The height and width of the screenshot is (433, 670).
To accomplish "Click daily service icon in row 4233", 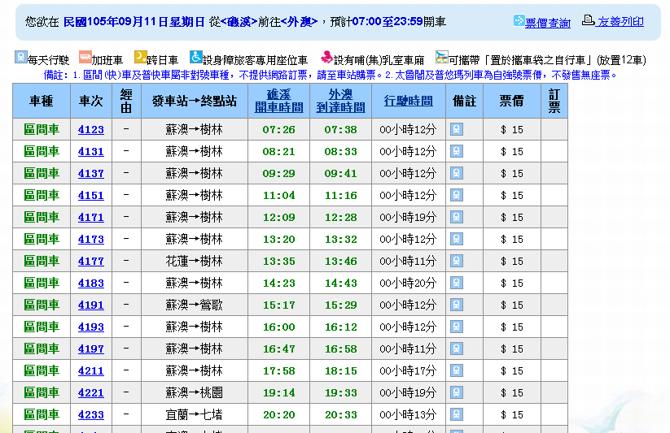I will 457,414.
